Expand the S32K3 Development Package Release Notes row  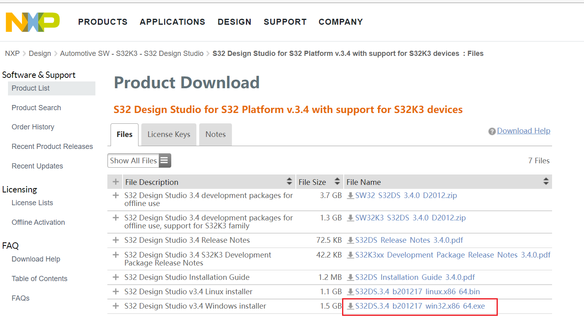click(x=116, y=255)
